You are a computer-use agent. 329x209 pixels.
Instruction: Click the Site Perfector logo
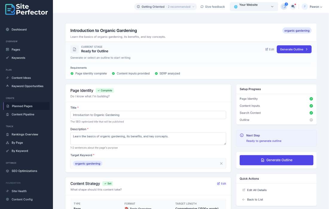[x=26, y=9]
